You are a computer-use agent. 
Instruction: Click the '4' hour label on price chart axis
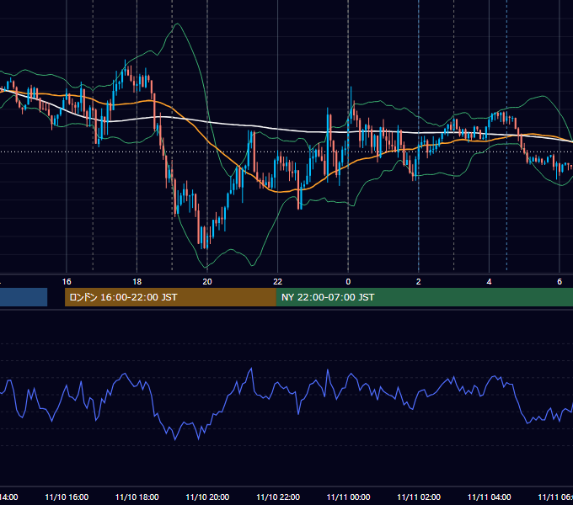point(489,281)
